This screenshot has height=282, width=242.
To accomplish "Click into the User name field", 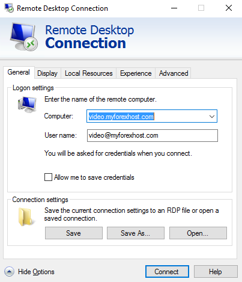I will coord(153,135).
